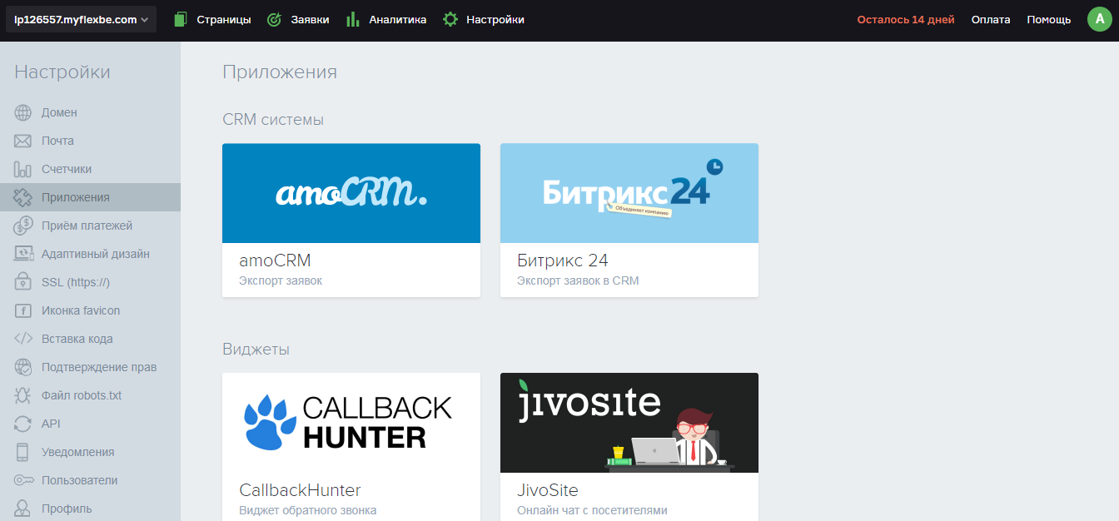Click the Аналитика bar chart icon
This screenshot has width=1119, height=521.
coord(353,19)
